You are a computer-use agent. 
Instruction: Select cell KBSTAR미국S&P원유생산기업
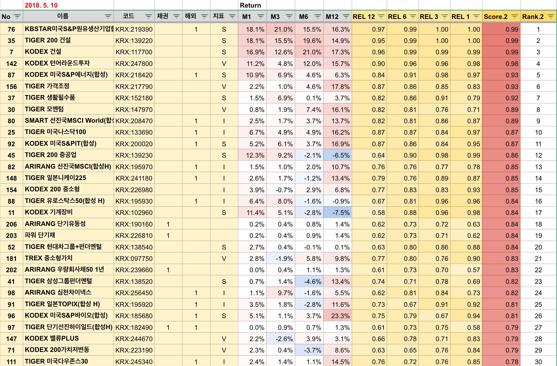point(68,29)
